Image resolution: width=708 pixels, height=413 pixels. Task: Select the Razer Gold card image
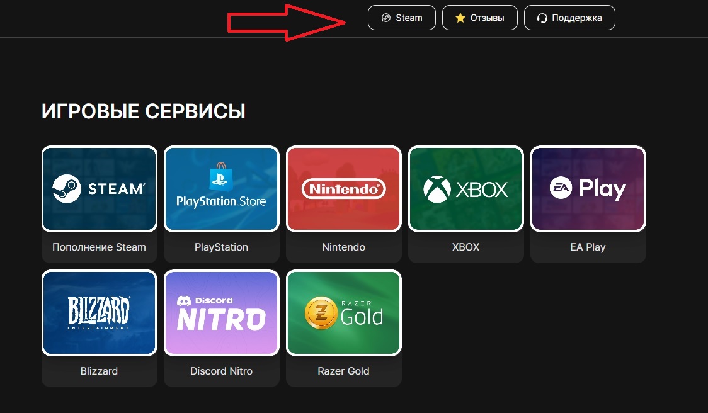tap(344, 313)
